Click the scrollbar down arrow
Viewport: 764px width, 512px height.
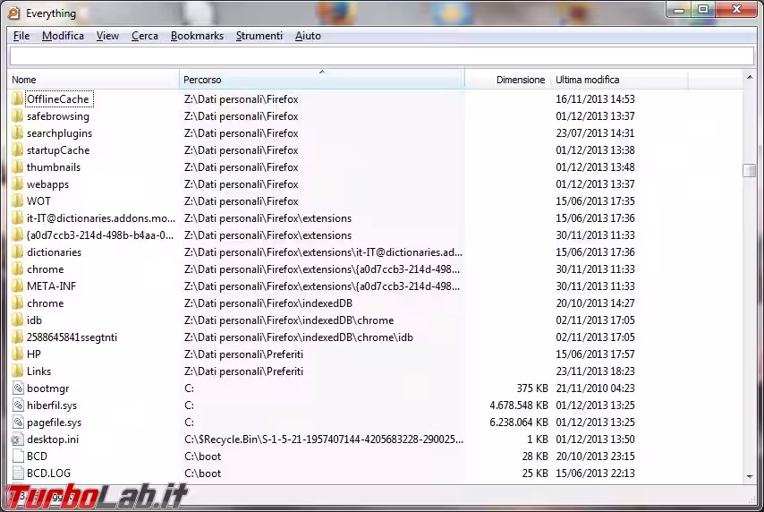point(750,476)
